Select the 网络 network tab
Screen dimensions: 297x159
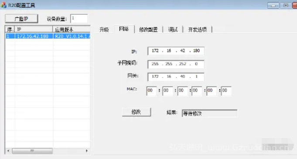coord(124,29)
